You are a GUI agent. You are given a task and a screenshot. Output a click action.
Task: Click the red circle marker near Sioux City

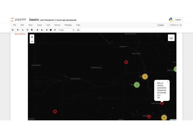126,62
